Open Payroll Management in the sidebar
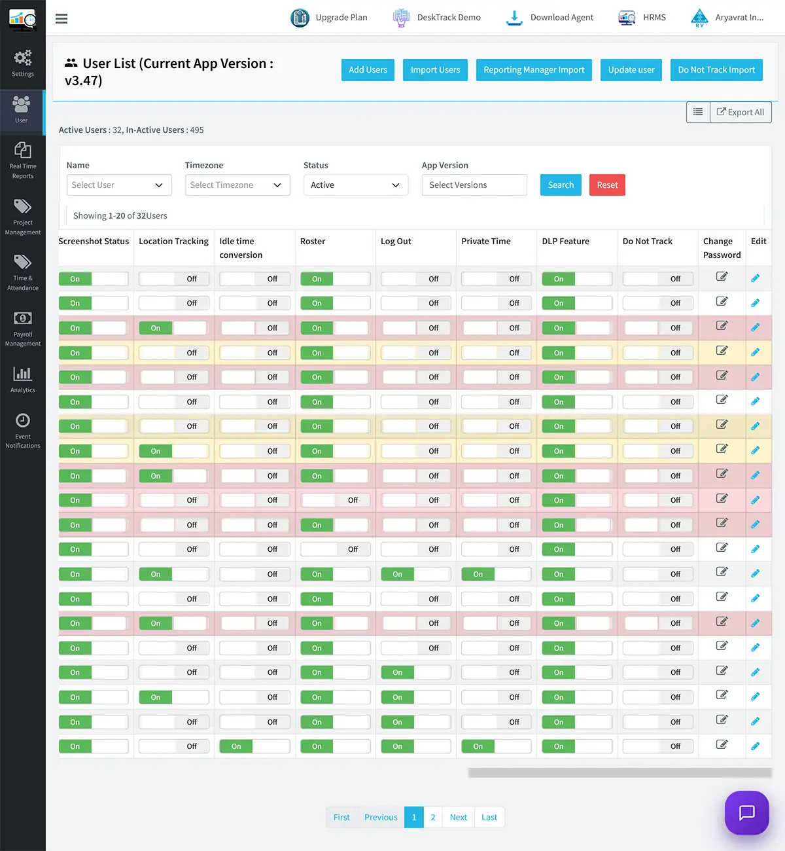This screenshot has height=851, width=785. [x=23, y=329]
